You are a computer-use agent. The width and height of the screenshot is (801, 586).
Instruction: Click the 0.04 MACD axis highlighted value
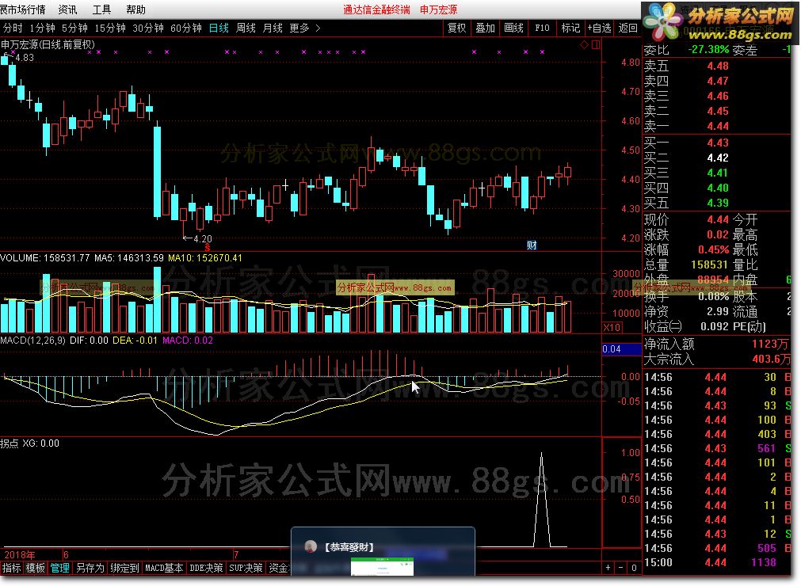[622, 349]
